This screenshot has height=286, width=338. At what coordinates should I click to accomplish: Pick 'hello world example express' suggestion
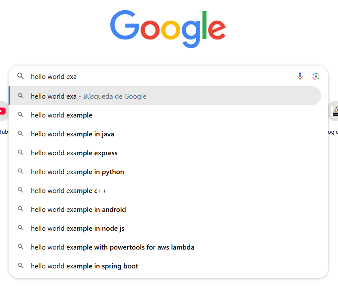click(x=74, y=153)
